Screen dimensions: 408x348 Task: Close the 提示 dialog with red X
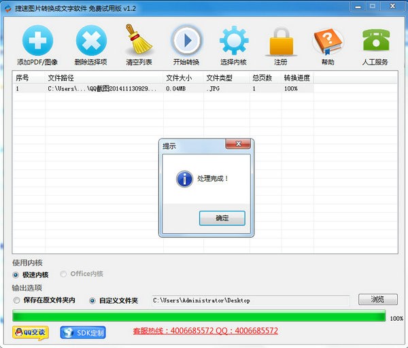coord(238,143)
